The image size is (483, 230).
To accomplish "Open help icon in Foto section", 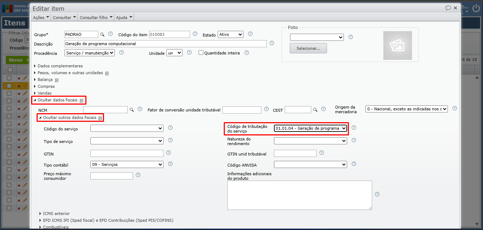I will click(x=351, y=37).
